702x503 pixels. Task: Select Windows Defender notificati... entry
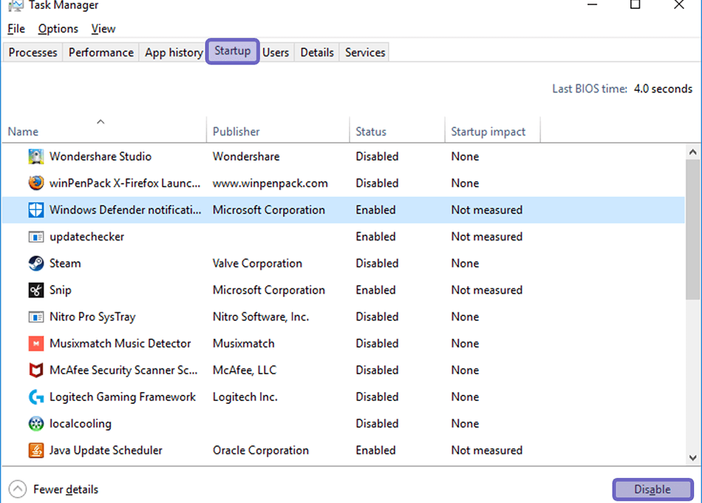pos(126,210)
